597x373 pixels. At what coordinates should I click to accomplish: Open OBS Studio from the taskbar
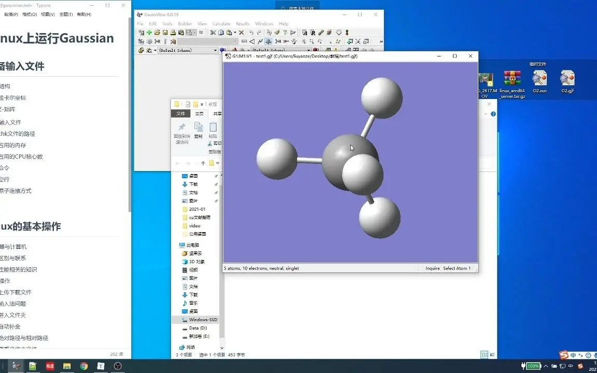point(118,366)
